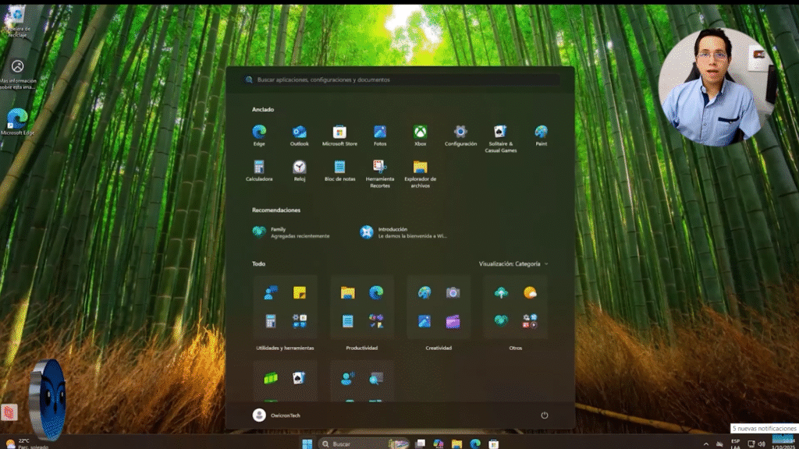The width and height of the screenshot is (799, 449).
Task: Expand the Utilidades y herramientas category group
Action: pos(285,307)
